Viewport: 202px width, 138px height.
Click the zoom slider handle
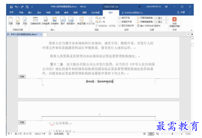[x=172, y=134]
